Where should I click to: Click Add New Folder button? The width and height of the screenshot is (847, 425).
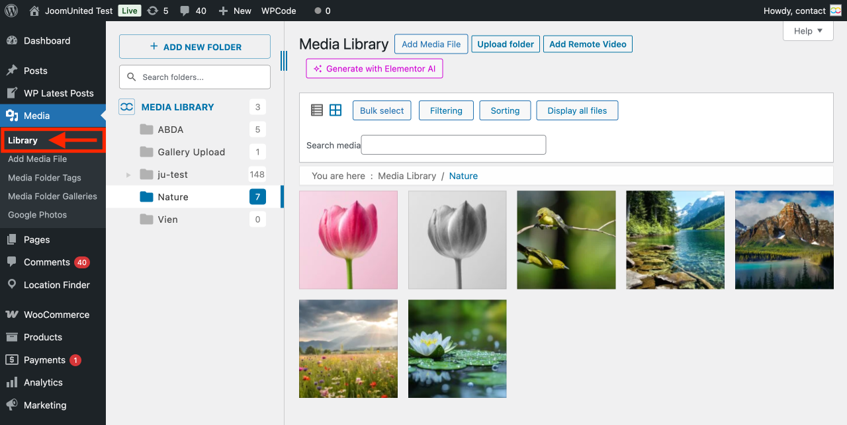tap(195, 47)
